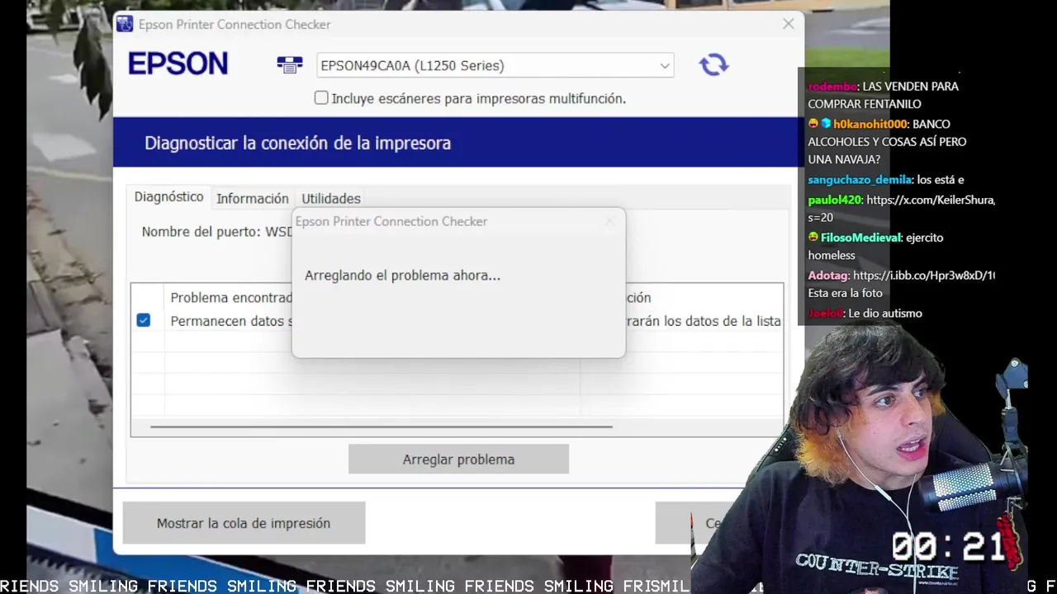
Task: Click username FilosoMedieval in chat
Action: [860, 238]
